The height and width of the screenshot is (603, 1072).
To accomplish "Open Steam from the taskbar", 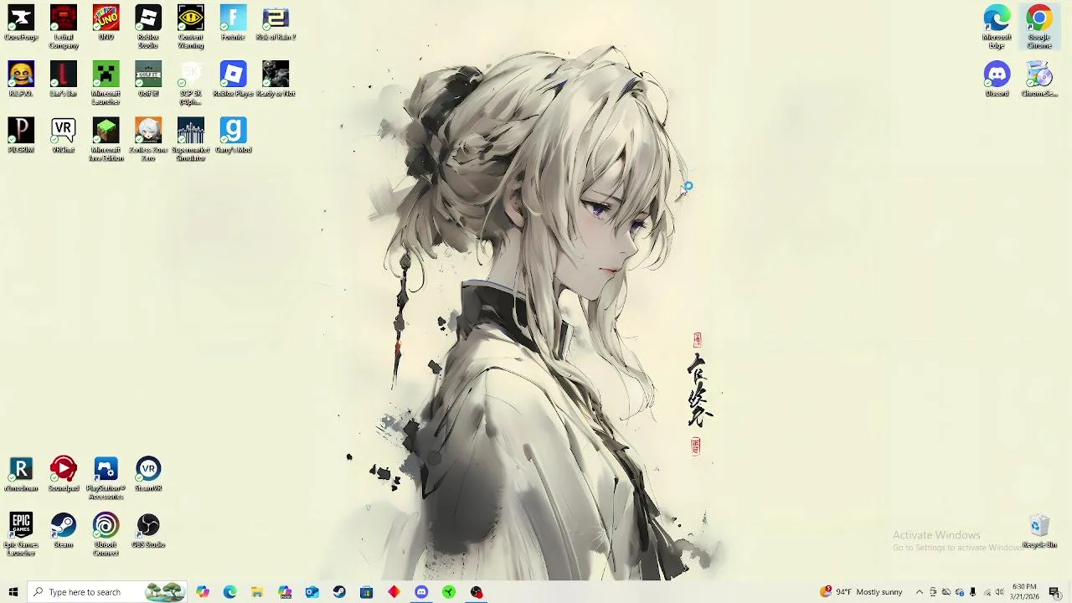I will point(339,592).
